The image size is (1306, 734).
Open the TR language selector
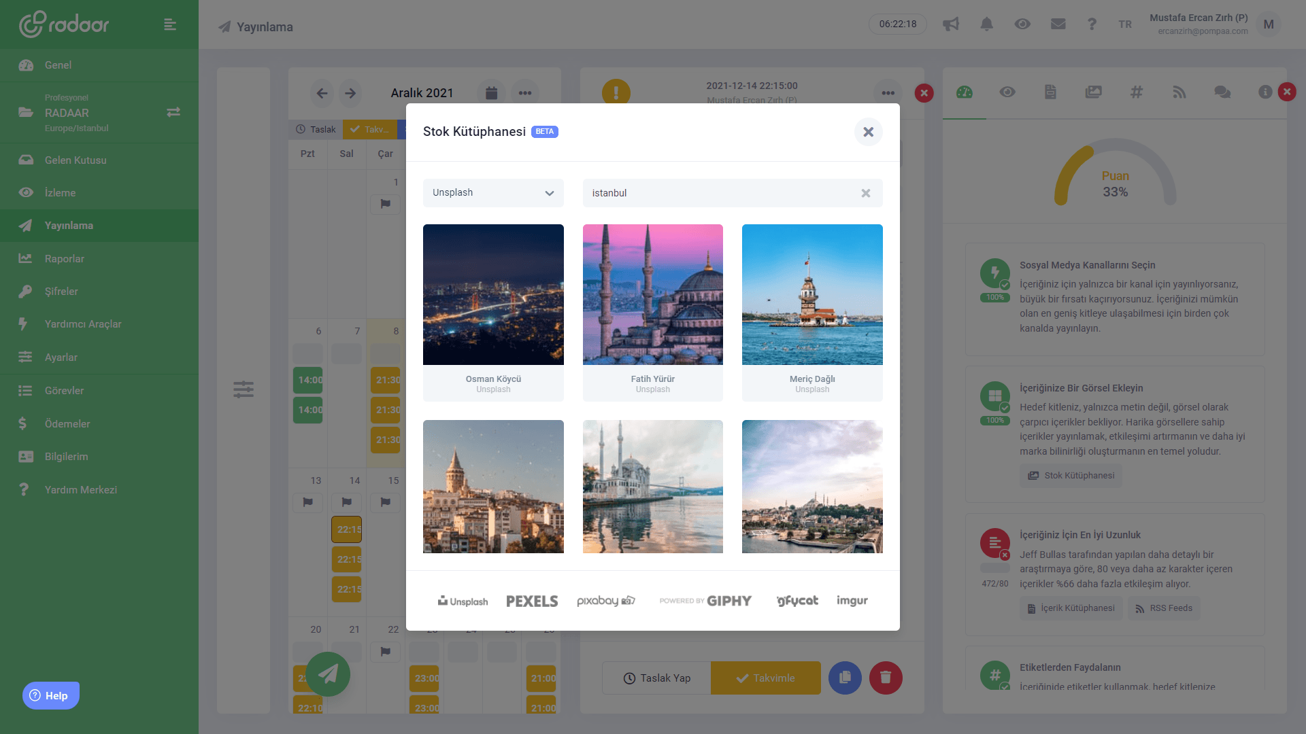point(1125,24)
